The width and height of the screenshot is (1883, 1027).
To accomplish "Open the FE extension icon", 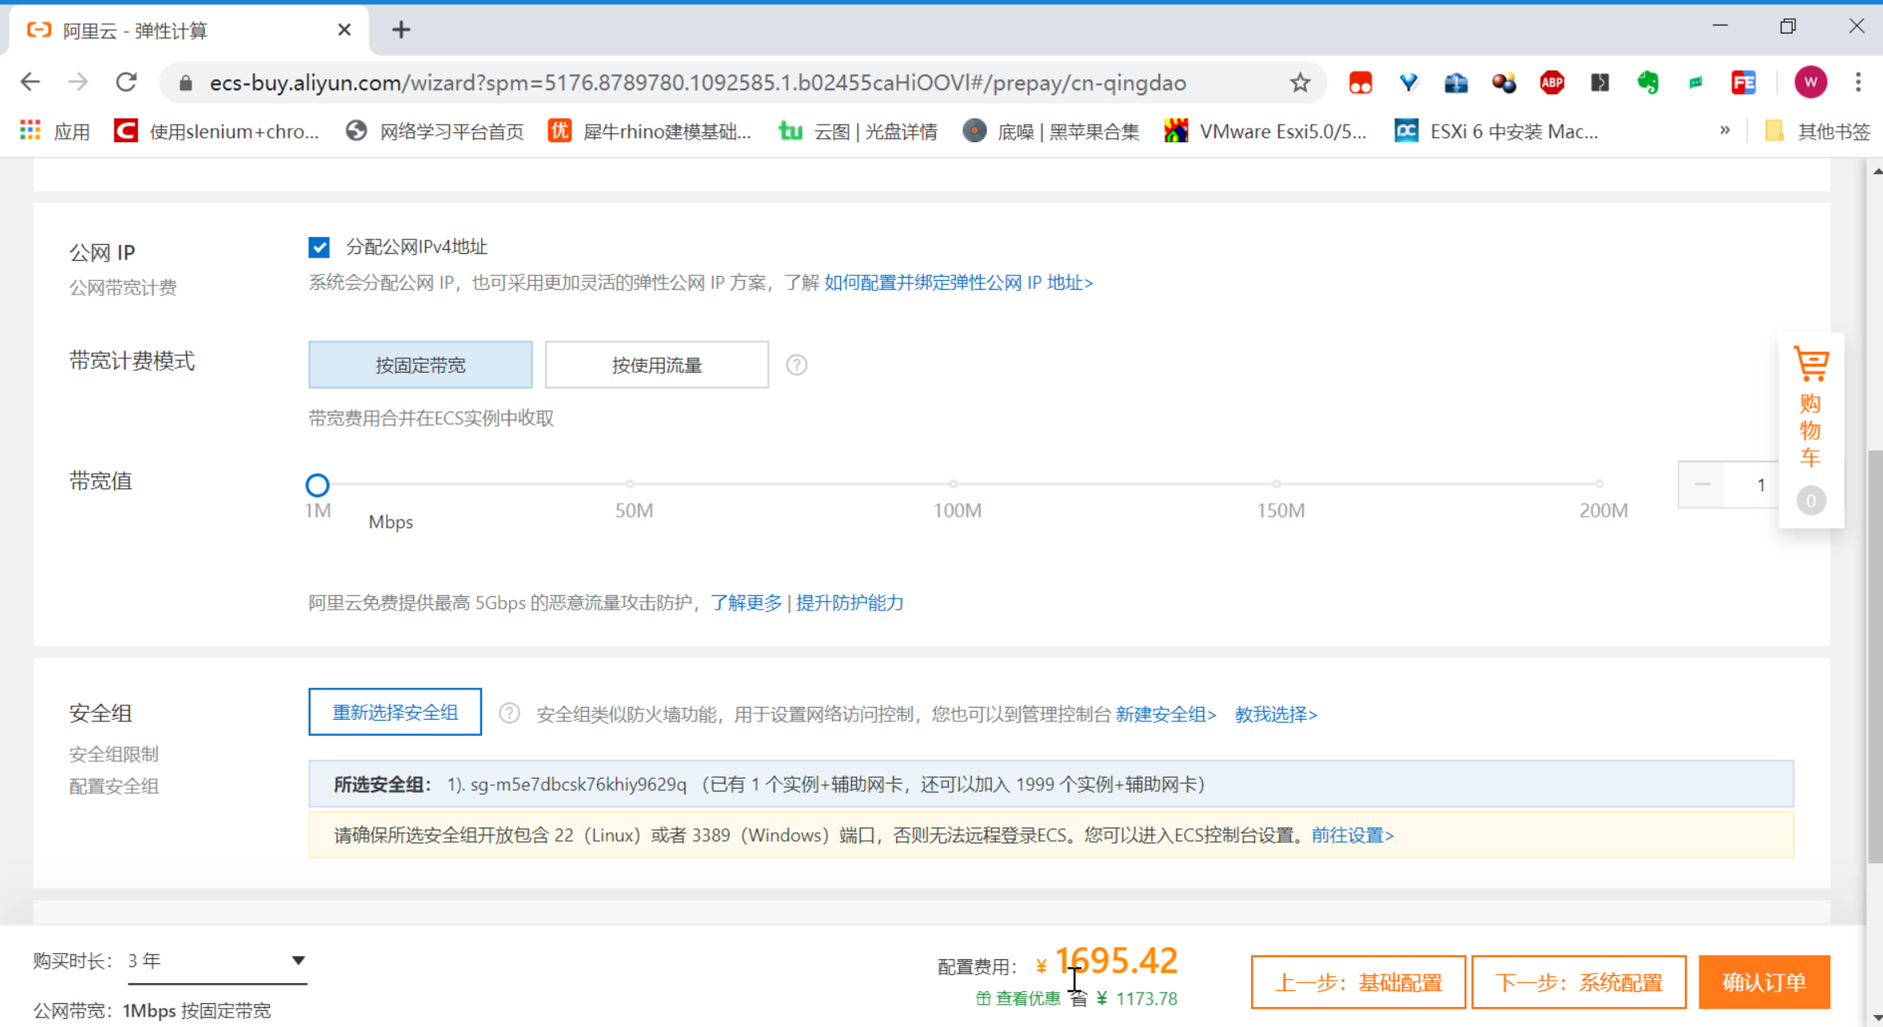I will coord(1743,82).
